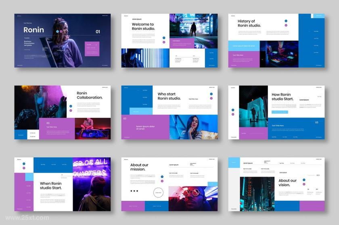Image resolution: width=339 pixels, height=225 pixels.
Task: Click the purple dot beside About our mission text
Action: [162, 181]
